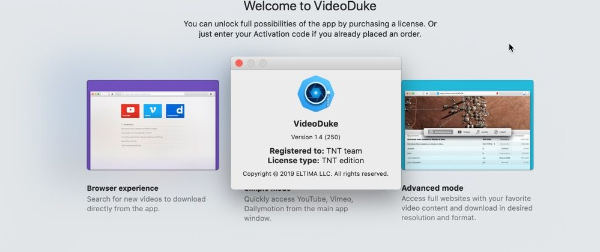
Task: Click YouTube icon in Browser experience preview
Action: pos(130,111)
